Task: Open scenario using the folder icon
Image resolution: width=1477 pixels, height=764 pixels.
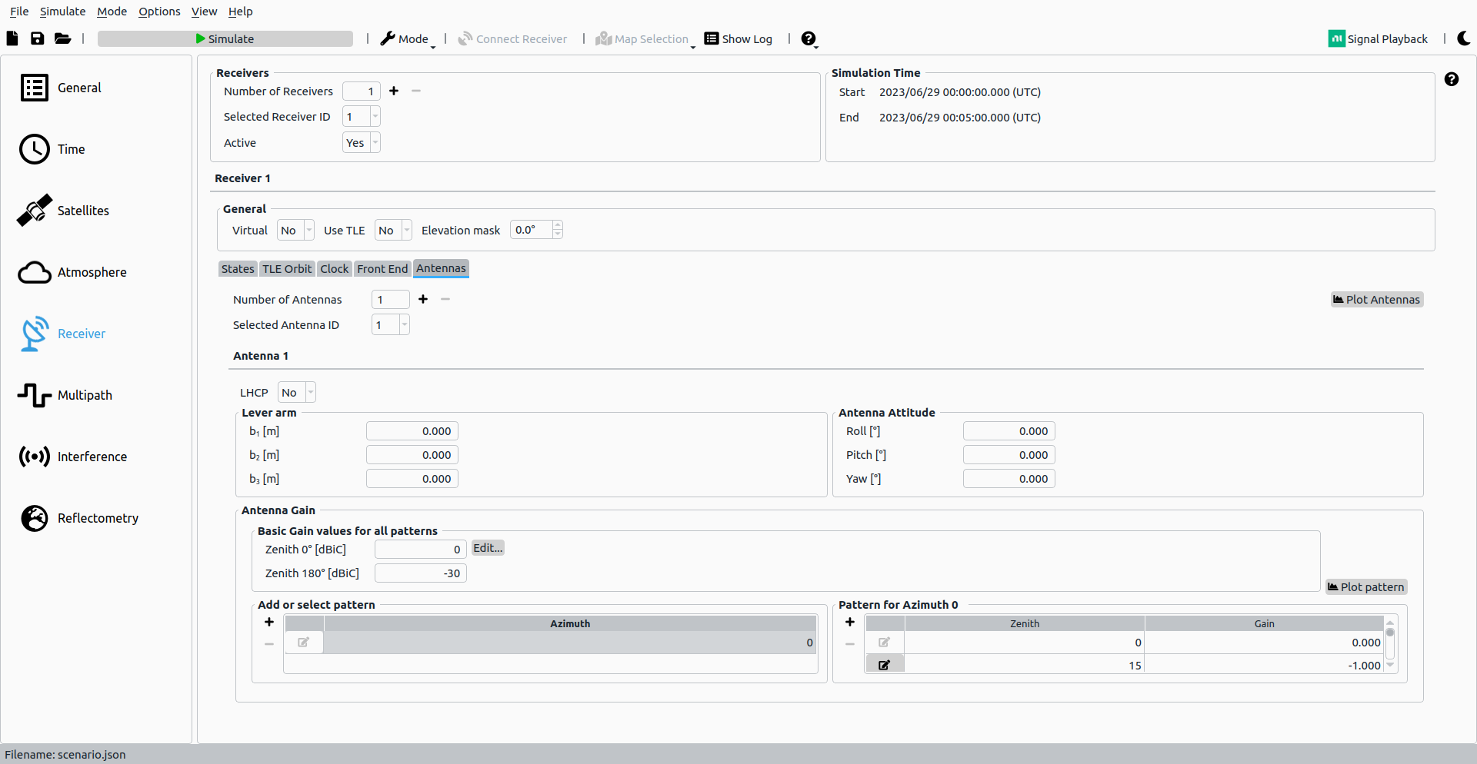Action: 62,38
